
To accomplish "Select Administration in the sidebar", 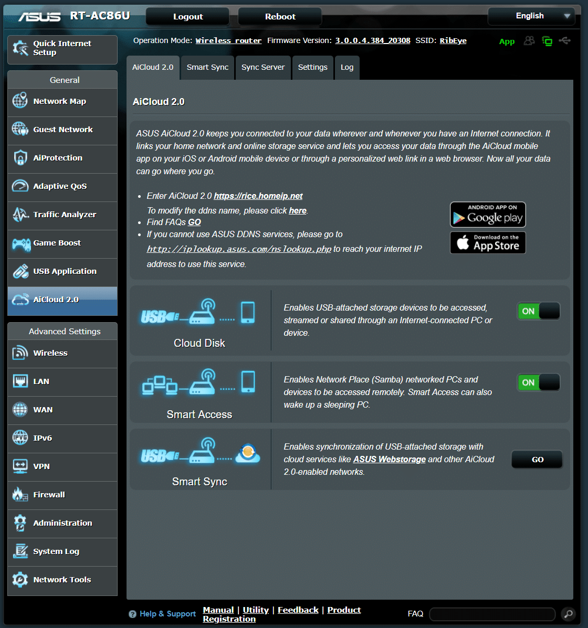I will click(x=62, y=524).
